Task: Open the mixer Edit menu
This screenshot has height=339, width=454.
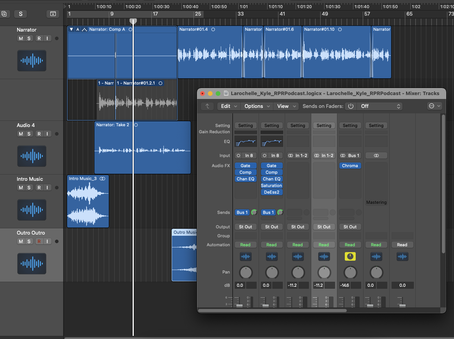Action: click(x=229, y=106)
